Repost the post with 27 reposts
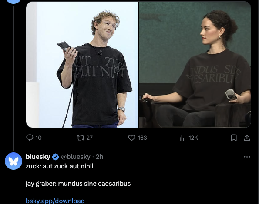Screen dimensions: 259x204 point(81,138)
